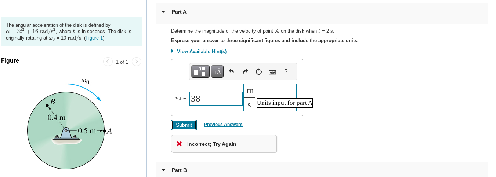The width and height of the screenshot is (496, 177).
Task: Open the templates fraction icon
Action: click(200, 72)
